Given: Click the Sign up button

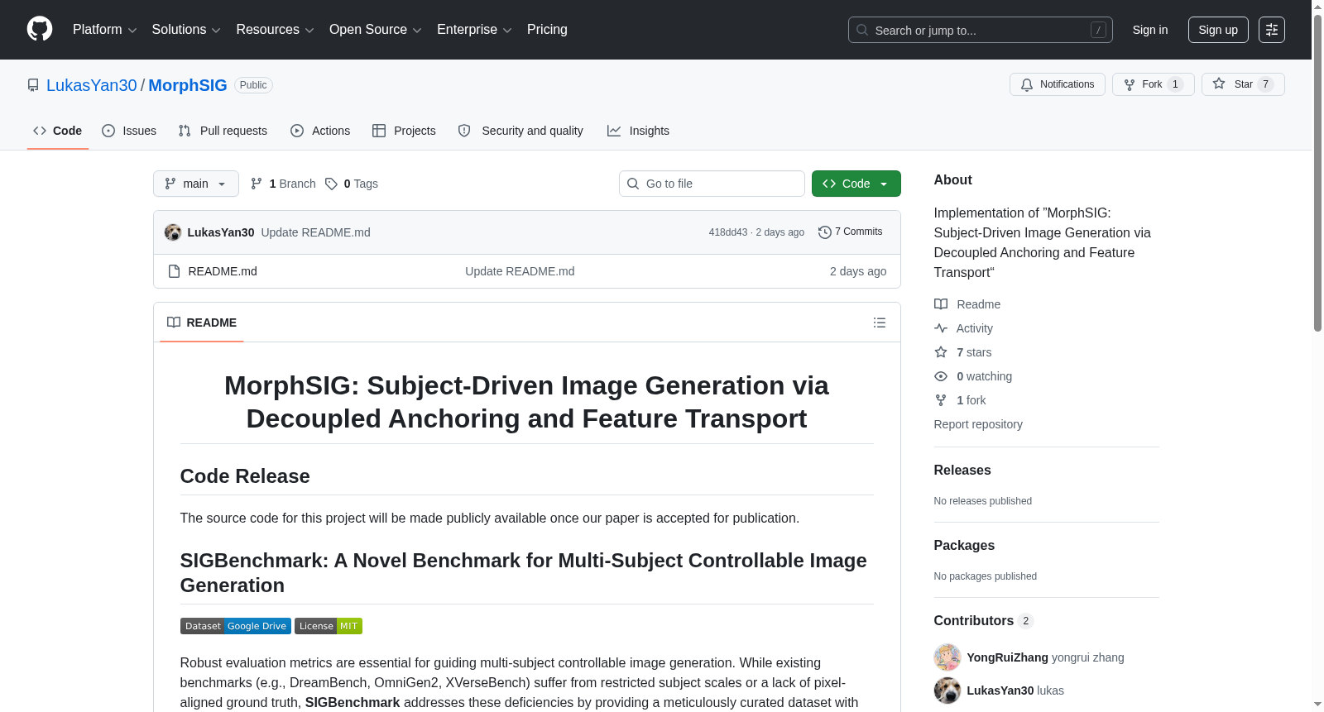Looking at the screenshot, I should [1218, 30].
